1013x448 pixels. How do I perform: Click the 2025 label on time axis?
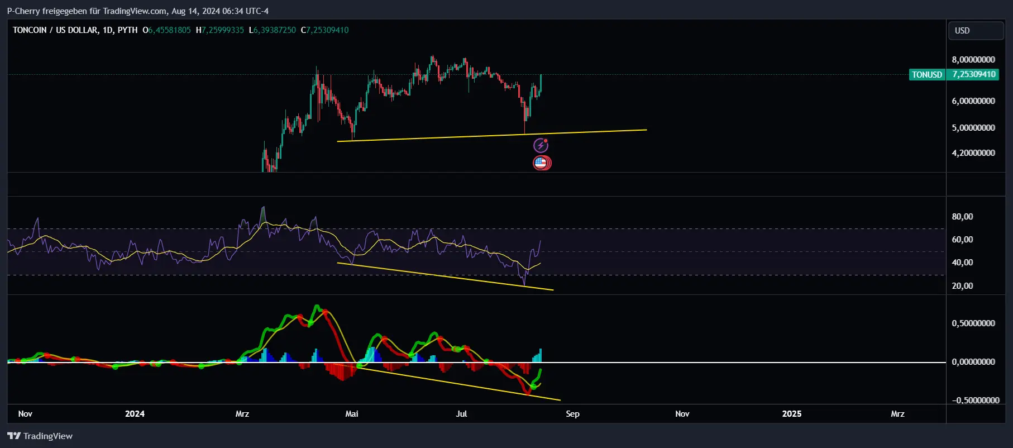(x=792, y=414)
